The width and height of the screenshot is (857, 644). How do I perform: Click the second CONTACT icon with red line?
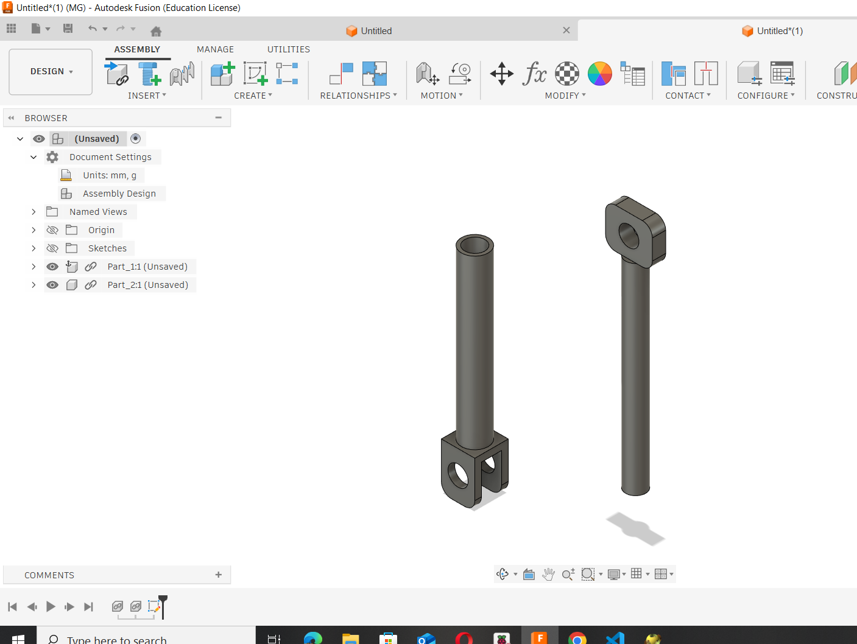pyautogui.click(x=706, y=74)
